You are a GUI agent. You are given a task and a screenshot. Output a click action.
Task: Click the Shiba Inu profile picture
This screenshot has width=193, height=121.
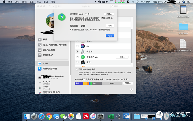50,21
